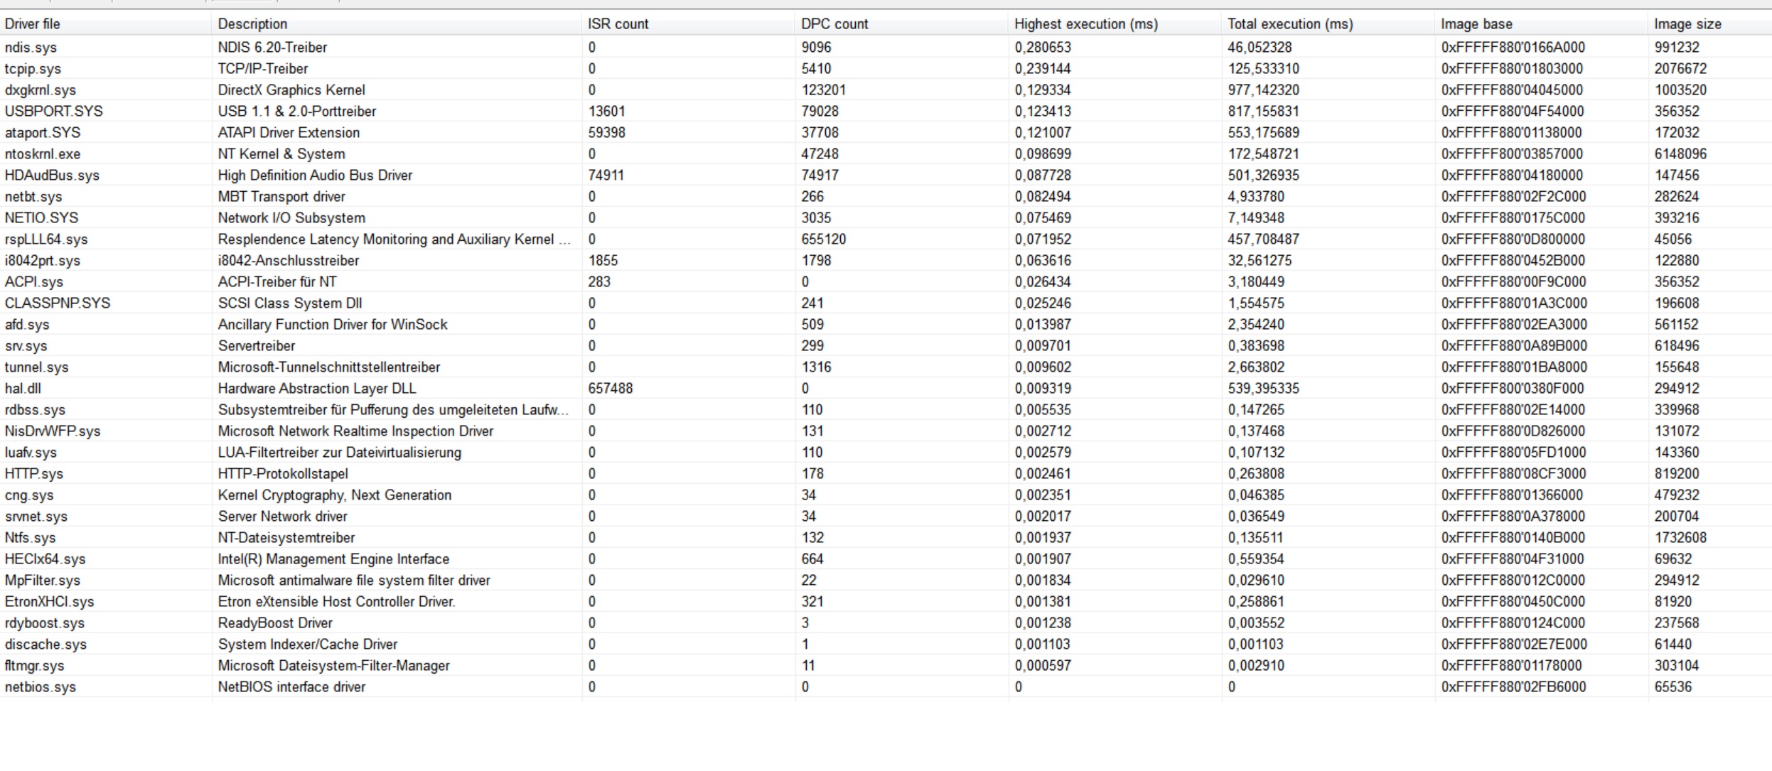Screen dimensions: 1772x771
Task: Click Highest execution (ms) column header
Action: tap(1085, 23)
